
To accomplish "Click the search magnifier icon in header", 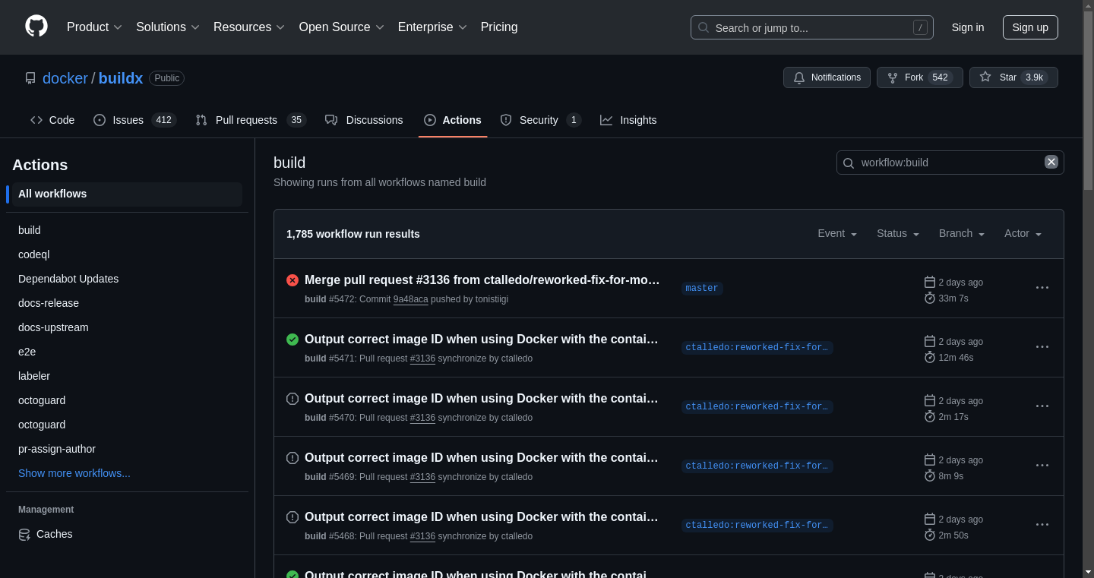I will [704, 27].
